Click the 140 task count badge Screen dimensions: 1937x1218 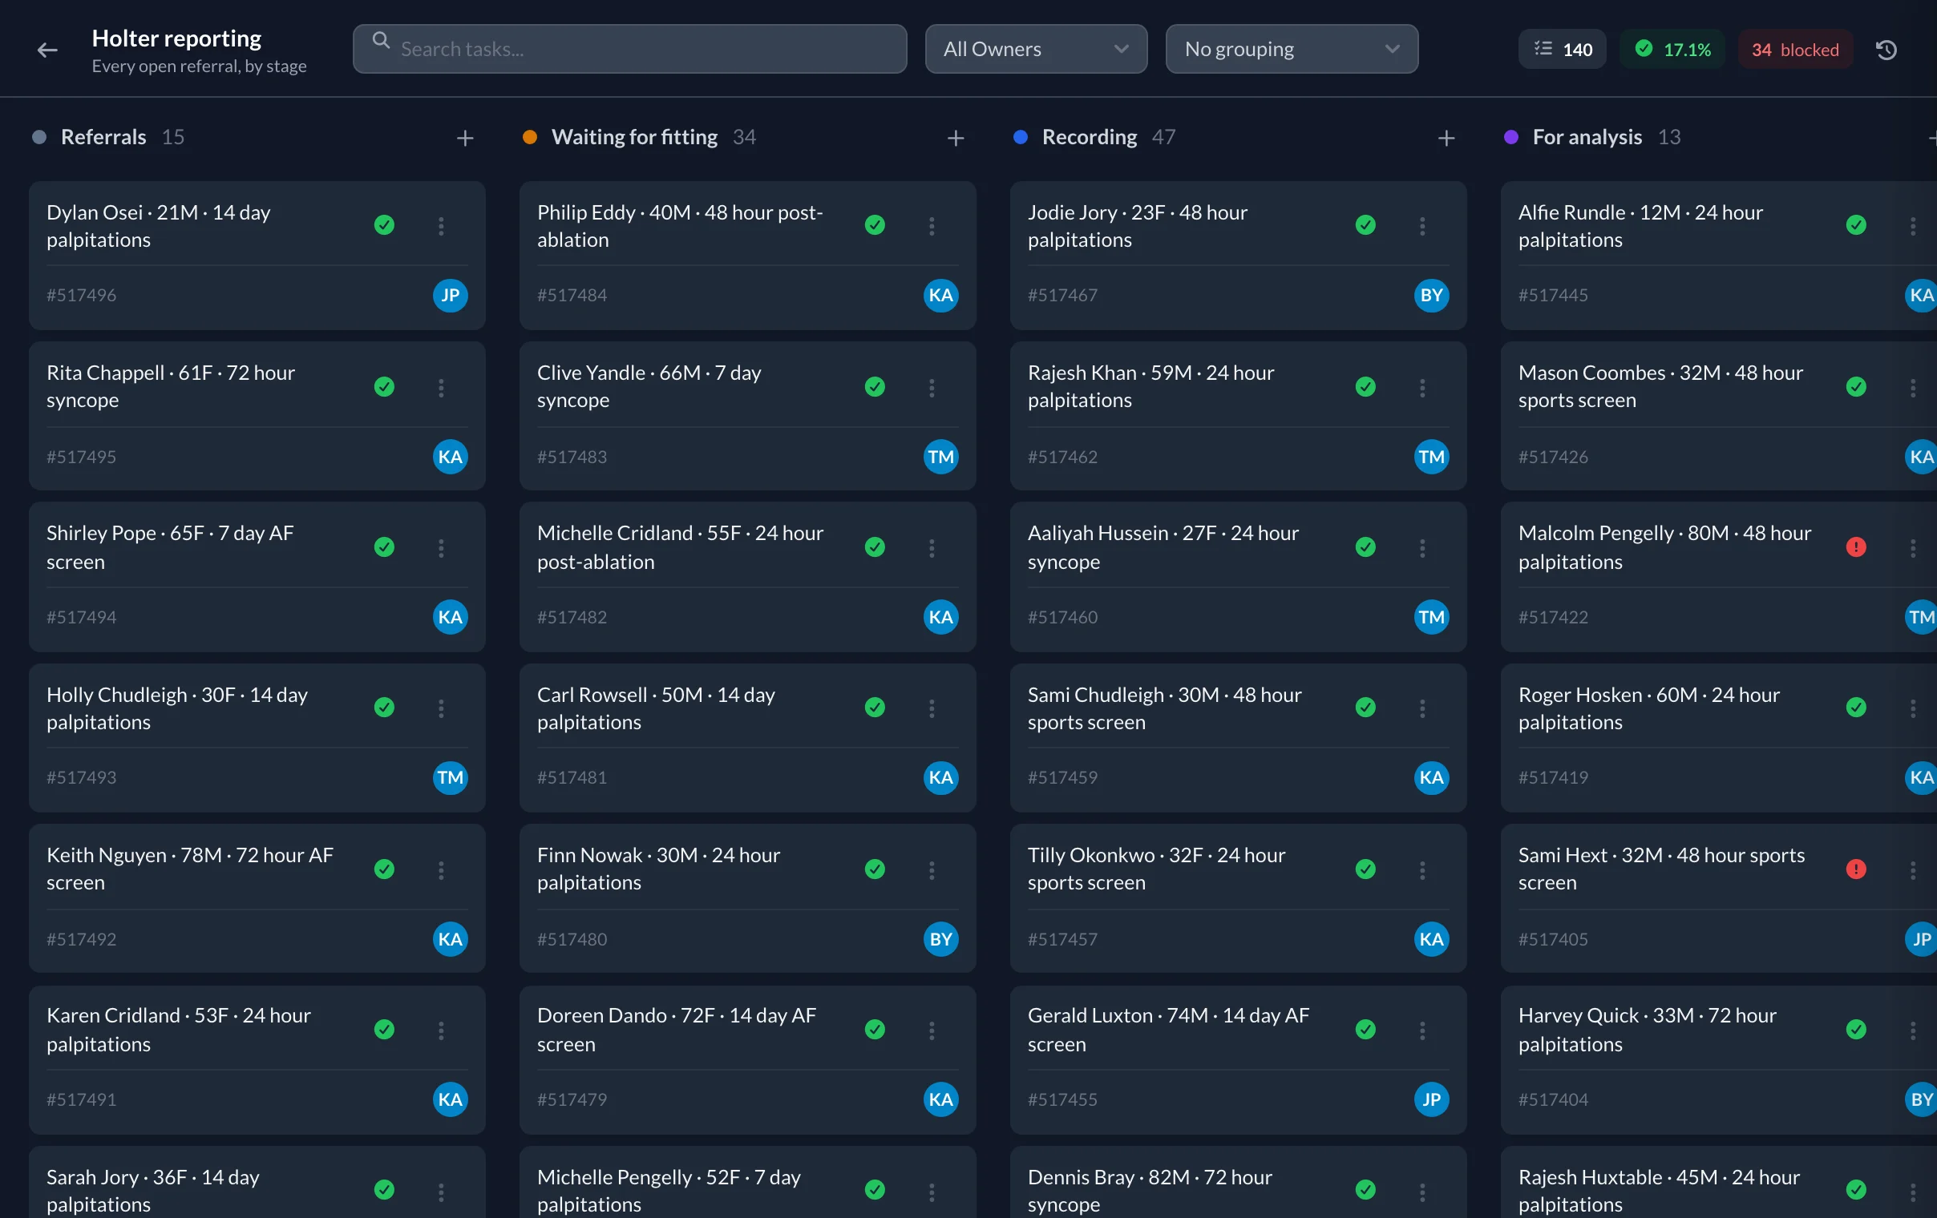click(x=1562, y=50)
